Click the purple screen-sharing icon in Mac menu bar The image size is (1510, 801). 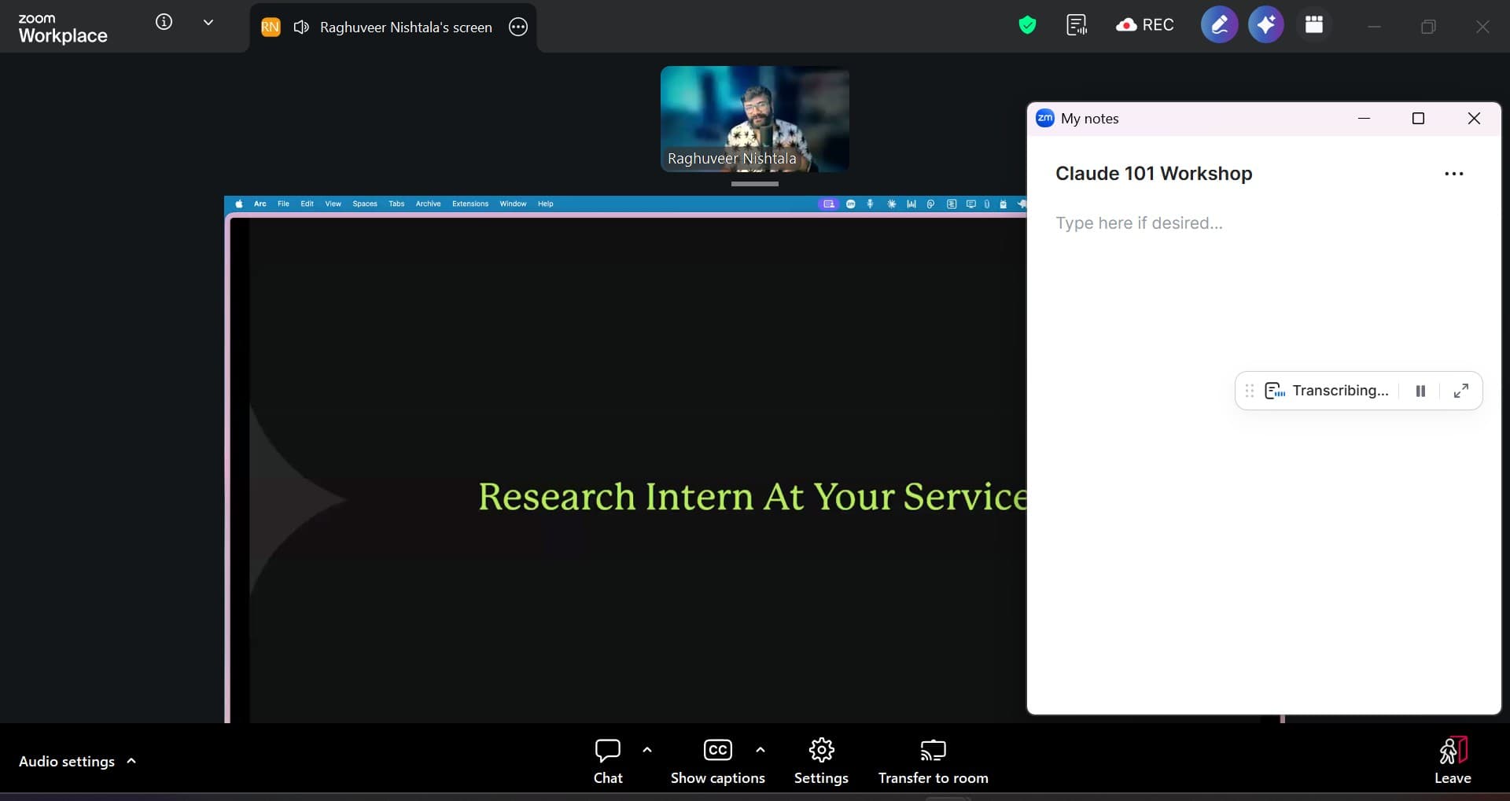tap(828, 204)
